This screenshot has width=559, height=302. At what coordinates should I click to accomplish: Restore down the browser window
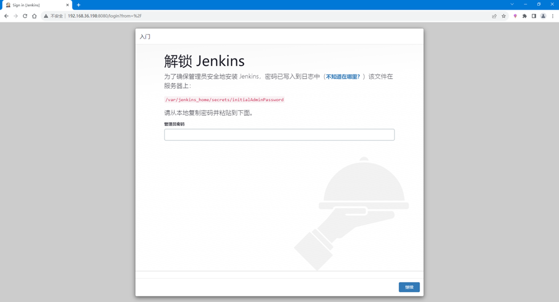539,4
